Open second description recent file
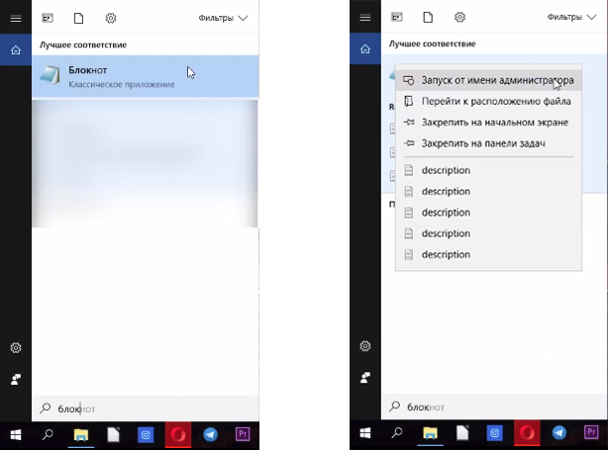 point(488,191)
